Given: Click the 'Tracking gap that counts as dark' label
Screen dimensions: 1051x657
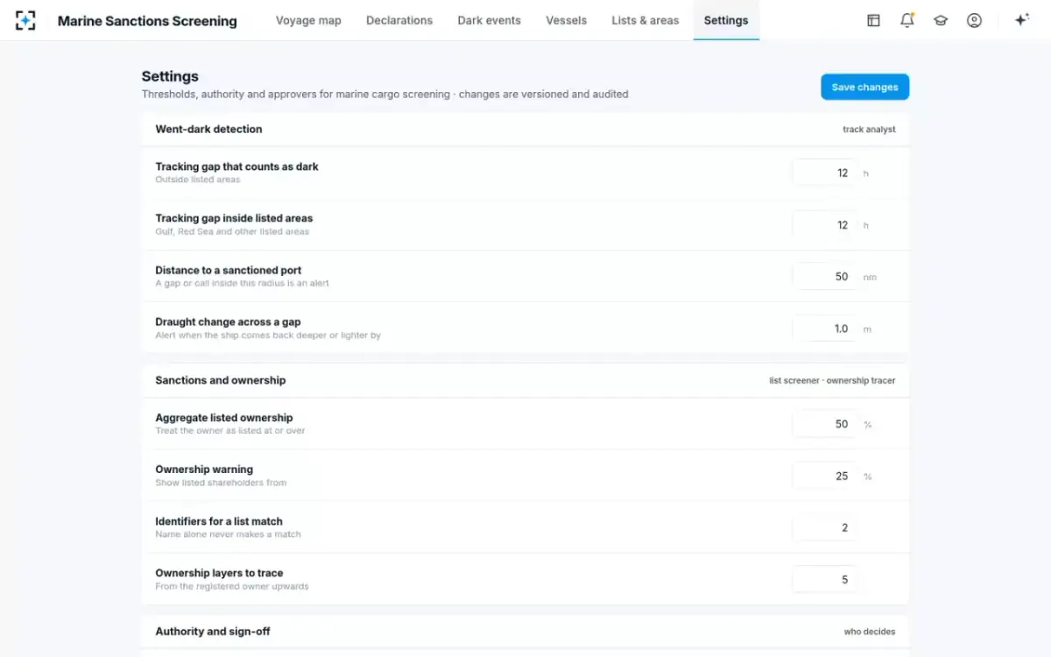Looking at the screenshot, I should (x=237, y=166).
